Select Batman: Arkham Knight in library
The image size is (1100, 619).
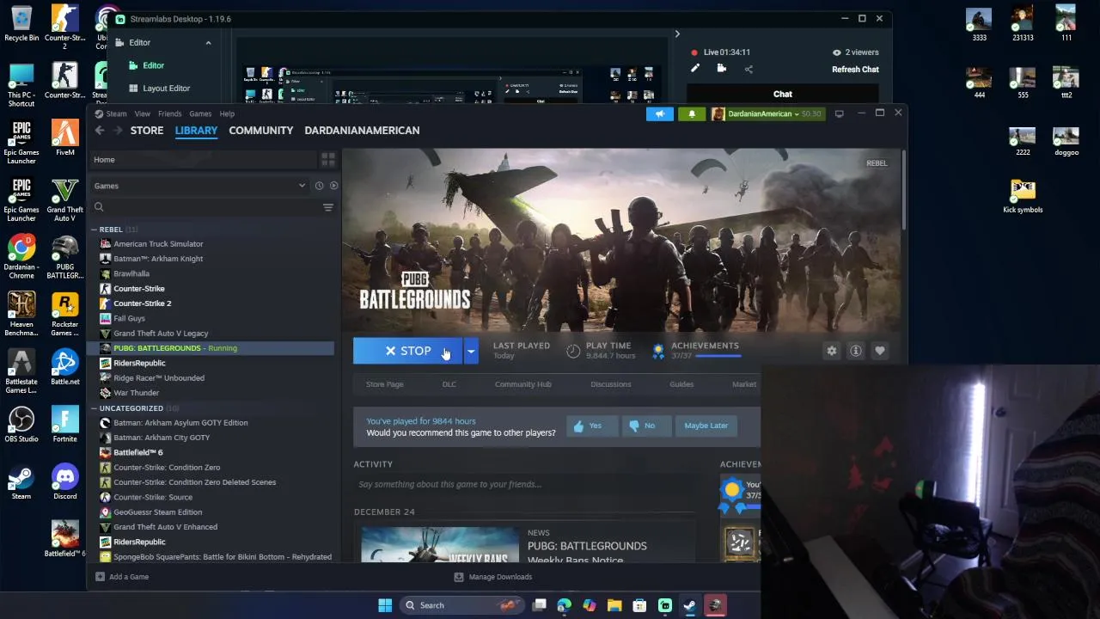(x=158, y=259)
